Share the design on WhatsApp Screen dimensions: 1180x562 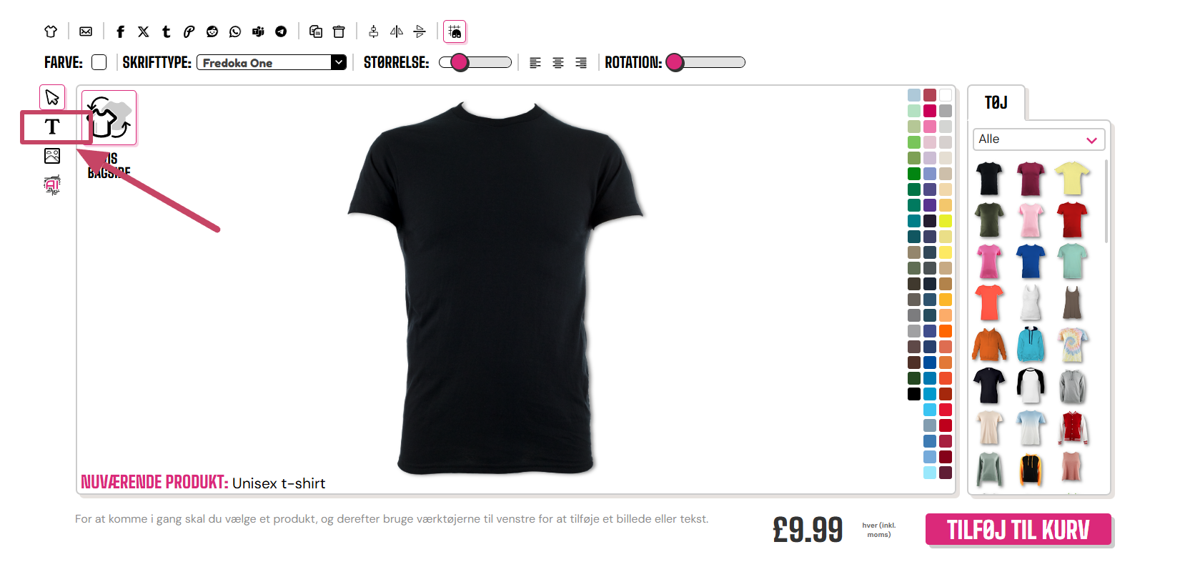click(x=235, y=31)
